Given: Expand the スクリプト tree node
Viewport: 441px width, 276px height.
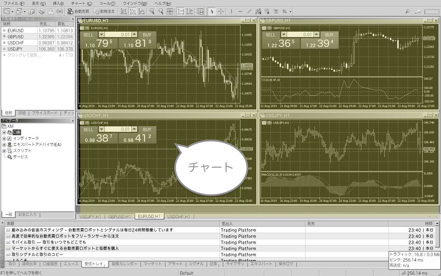Looking at the screenshot, I should (x=4, y=151).
